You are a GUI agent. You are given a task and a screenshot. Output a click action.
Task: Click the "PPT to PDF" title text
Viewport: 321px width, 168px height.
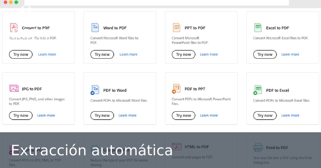pos(195,28)
